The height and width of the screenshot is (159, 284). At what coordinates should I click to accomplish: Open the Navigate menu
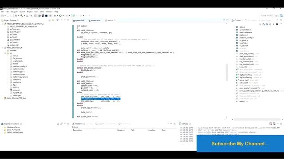(x=14, y=12)
